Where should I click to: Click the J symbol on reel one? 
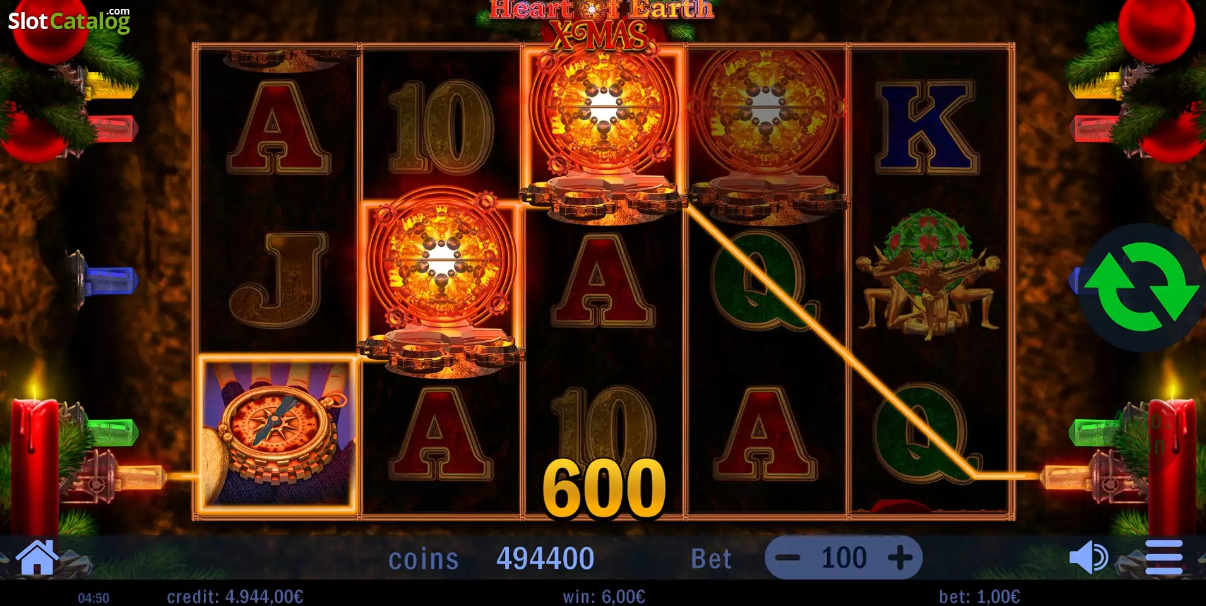click(x=278, y=280)
